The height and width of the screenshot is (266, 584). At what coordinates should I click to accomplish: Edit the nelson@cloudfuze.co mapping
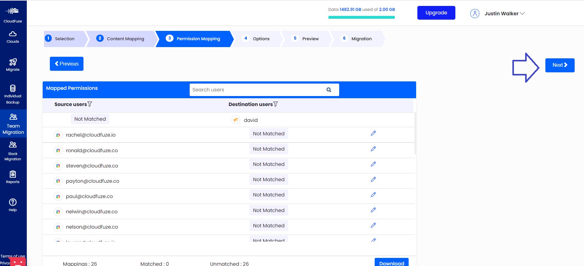click(x=373, y=225)
